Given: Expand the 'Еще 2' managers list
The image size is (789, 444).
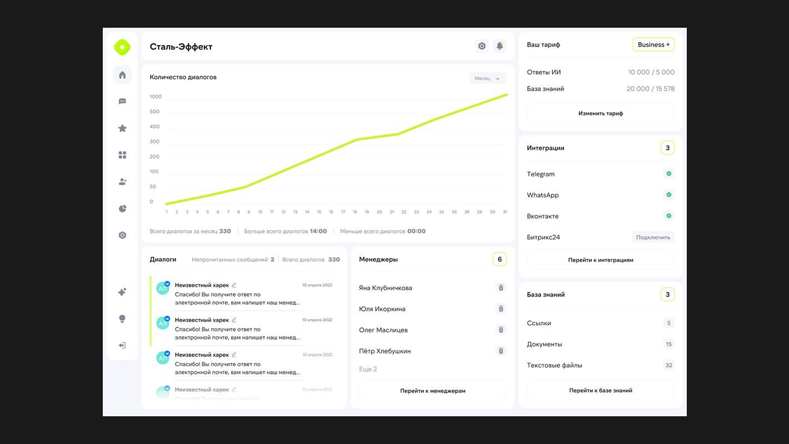Looking at the screenshot, I should click(x=368, y=369).
